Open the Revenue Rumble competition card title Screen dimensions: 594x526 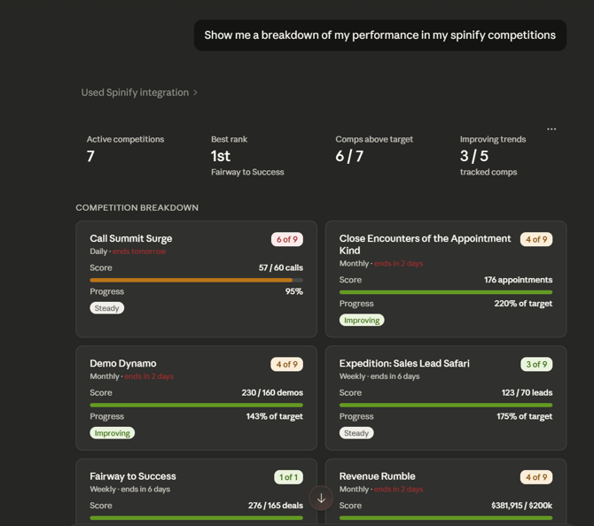click(377, 476)
